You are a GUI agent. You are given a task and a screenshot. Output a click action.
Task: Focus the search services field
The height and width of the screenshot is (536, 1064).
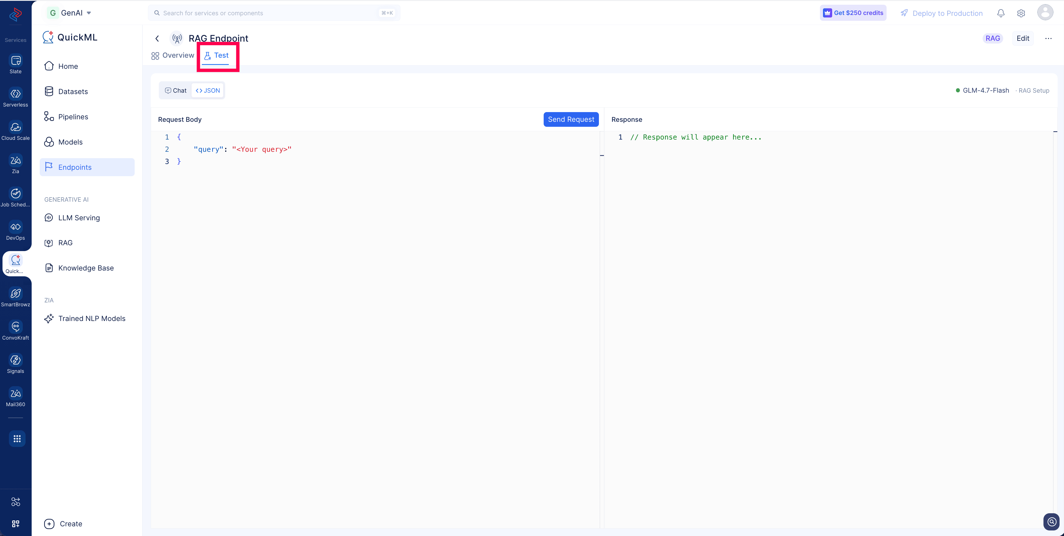(x=274, y=13)
